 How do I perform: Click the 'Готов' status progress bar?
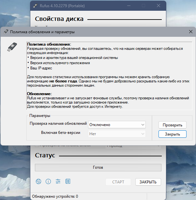98,167
